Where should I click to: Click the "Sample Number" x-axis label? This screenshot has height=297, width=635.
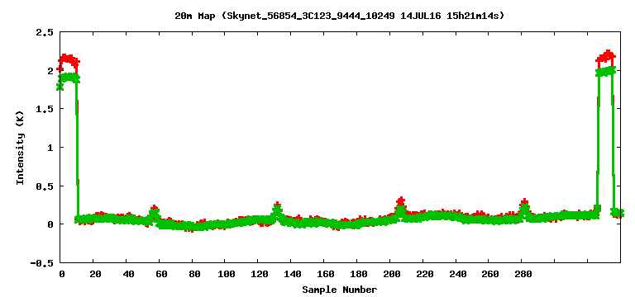point(339,290)
